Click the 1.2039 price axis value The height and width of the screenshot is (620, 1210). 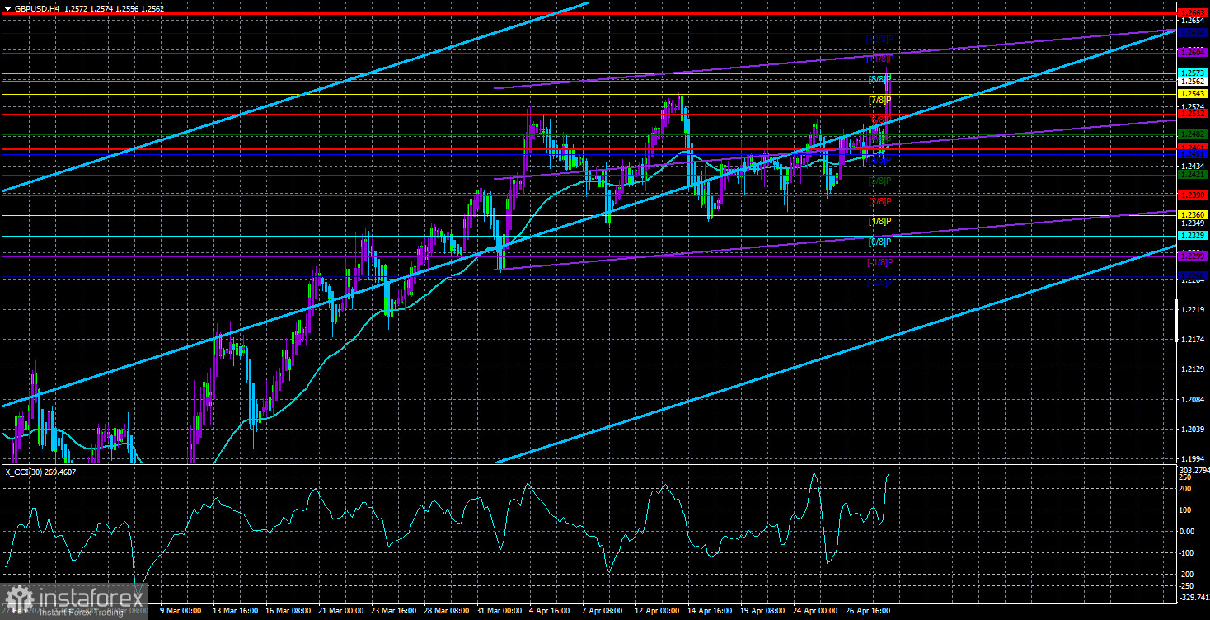[x=1192, y=430]
